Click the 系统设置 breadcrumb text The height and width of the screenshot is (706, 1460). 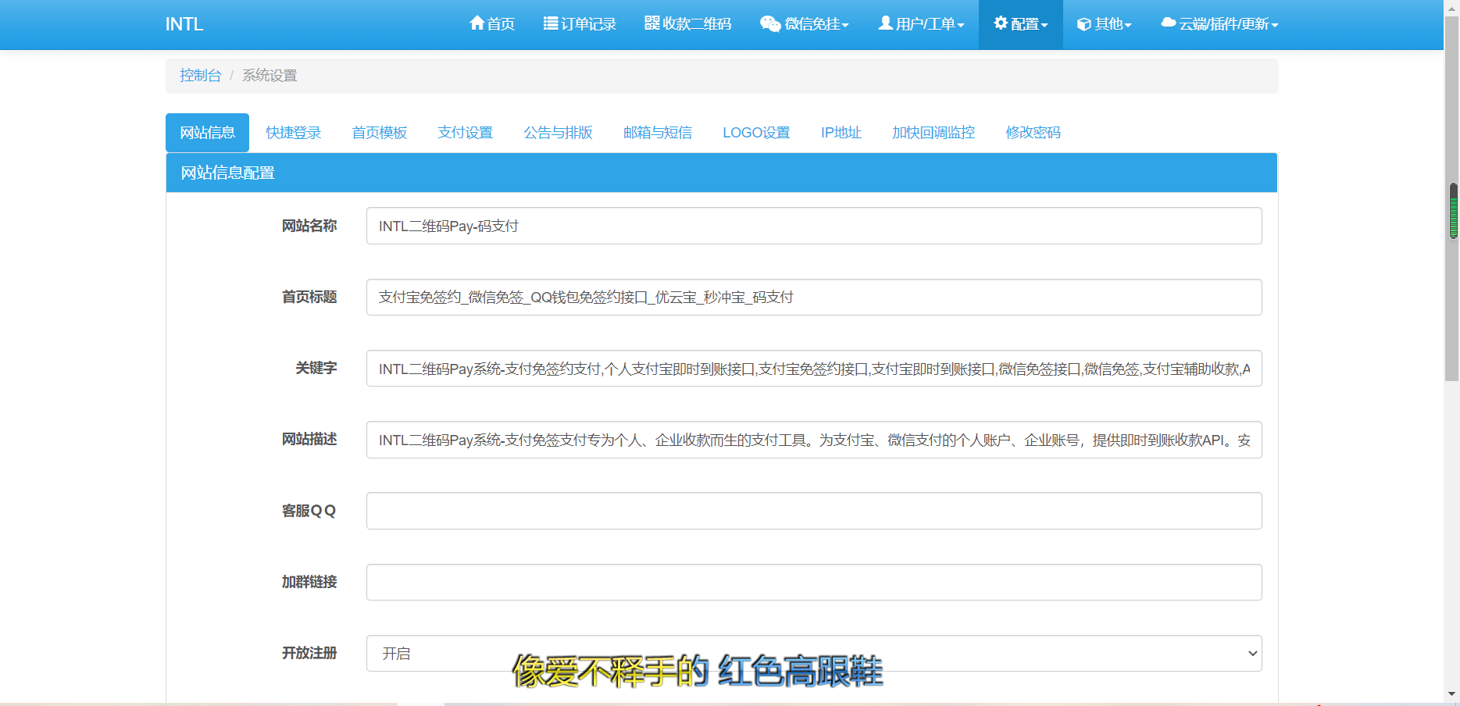[270, 76]
